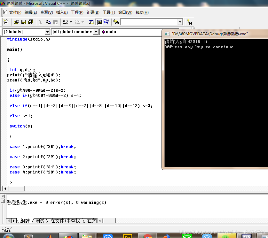Open the 工具(T) menu
Screen dimensions: 268x238
pyautogui.click(x=109, y=12)
